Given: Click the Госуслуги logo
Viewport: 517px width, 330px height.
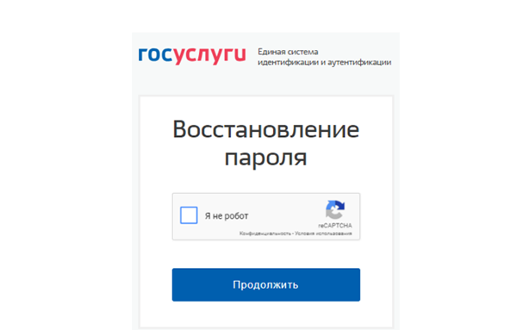Looking at the screenshot, I should coord(192,55).
